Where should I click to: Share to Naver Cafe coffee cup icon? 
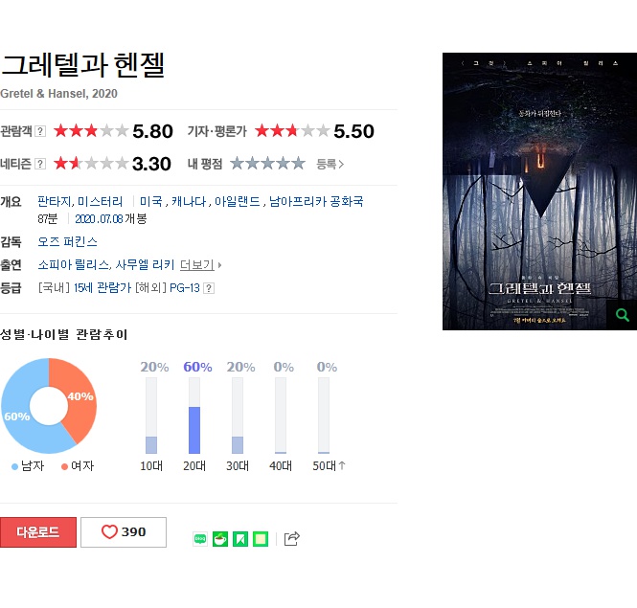220,539
